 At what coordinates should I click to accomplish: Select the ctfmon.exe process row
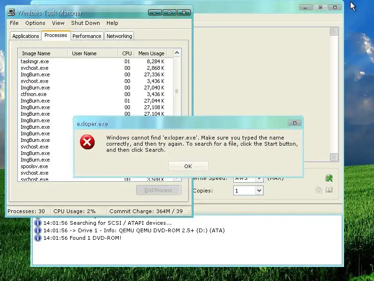tap(95, 94)
